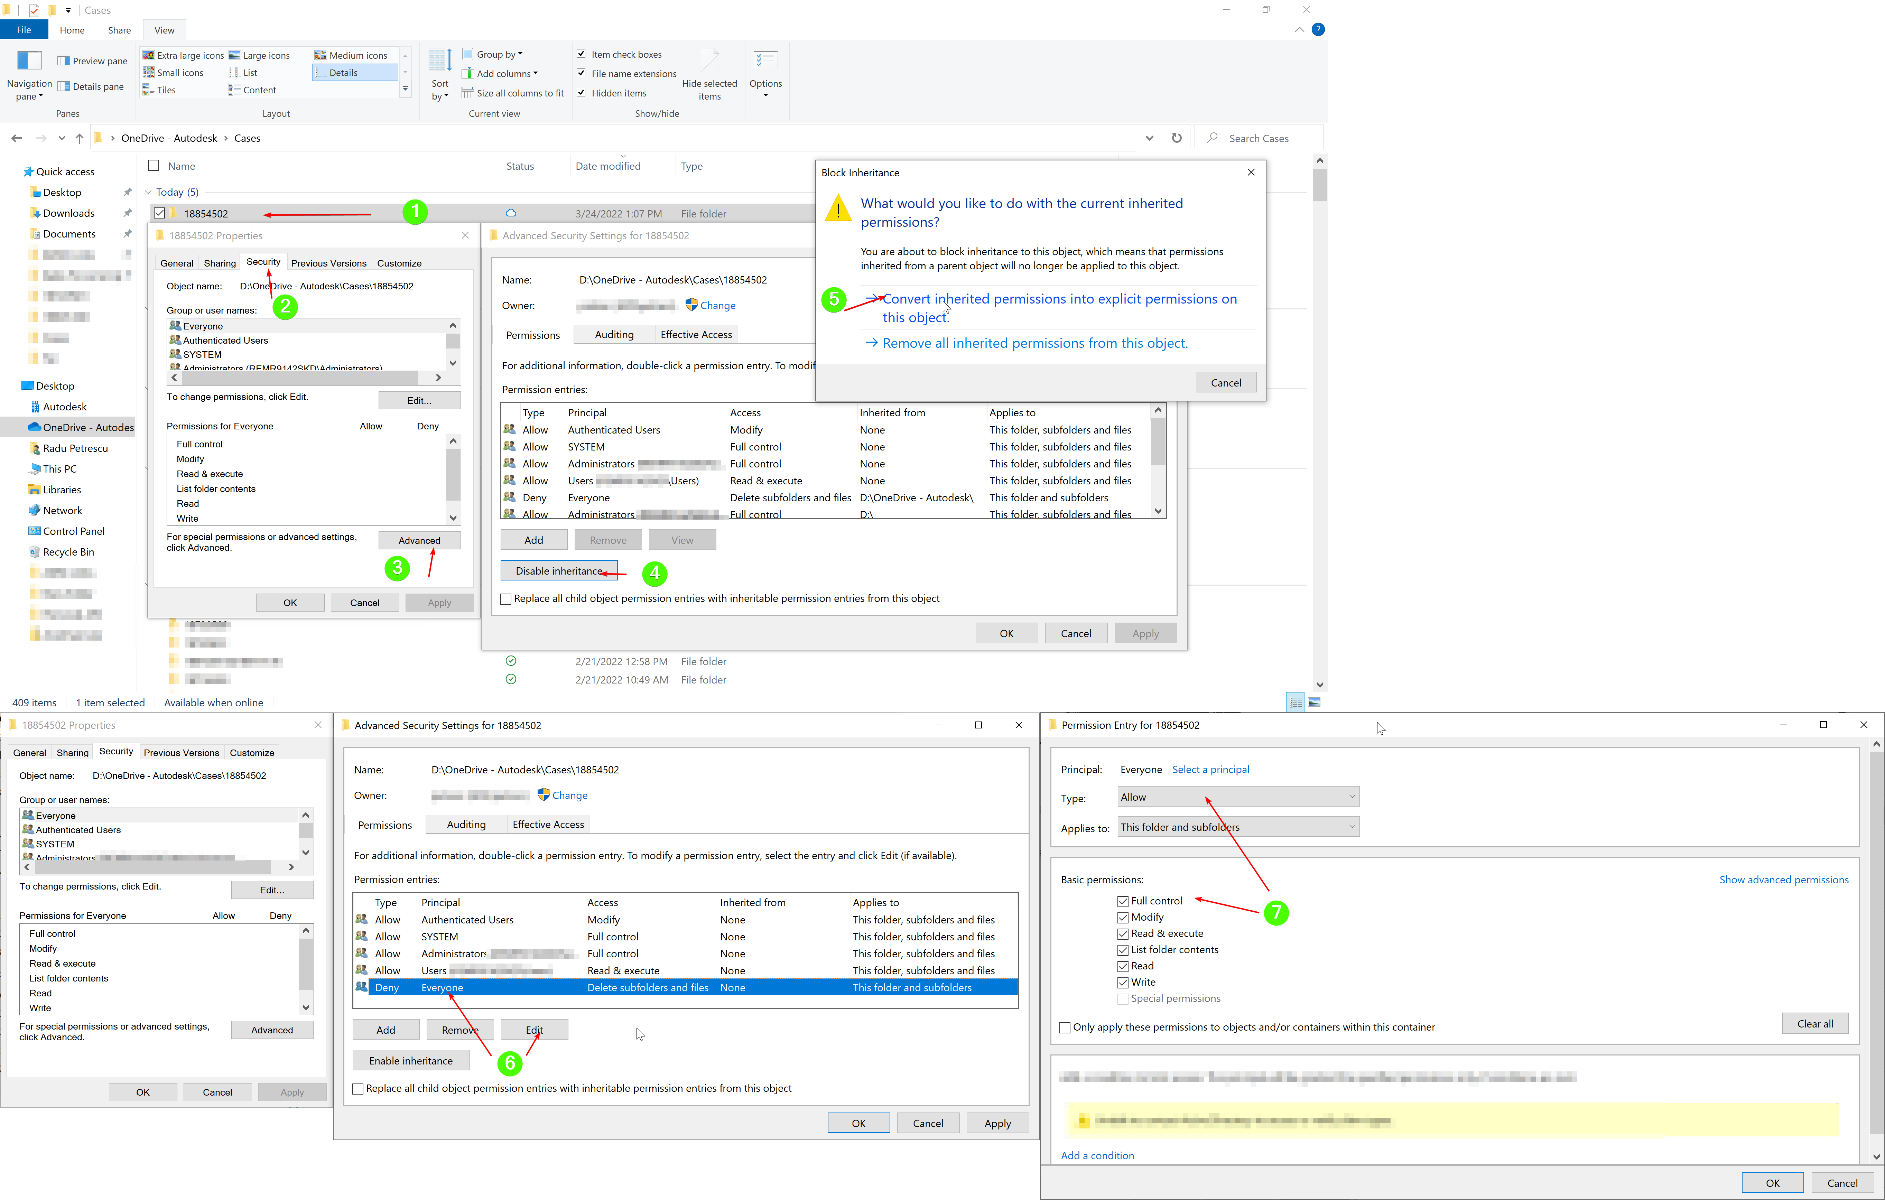Uncheck the Modify basic permission
The height and width of the screenshot is (1200, 1885).
point(1123,918)
